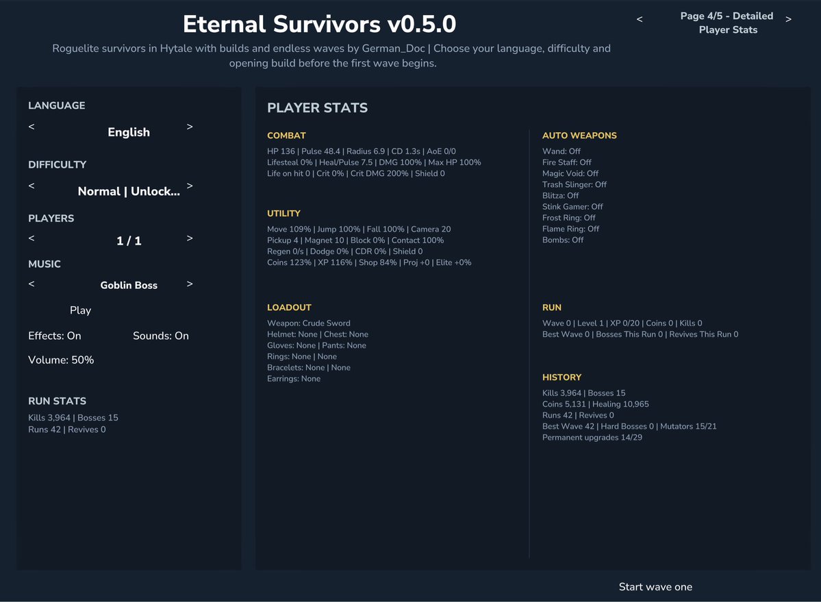The height and width of the screenshot is (602, 821).
Task: Click the Page 4/5 - Detailed Player Stats label
Action: click(x=727, y=23)
